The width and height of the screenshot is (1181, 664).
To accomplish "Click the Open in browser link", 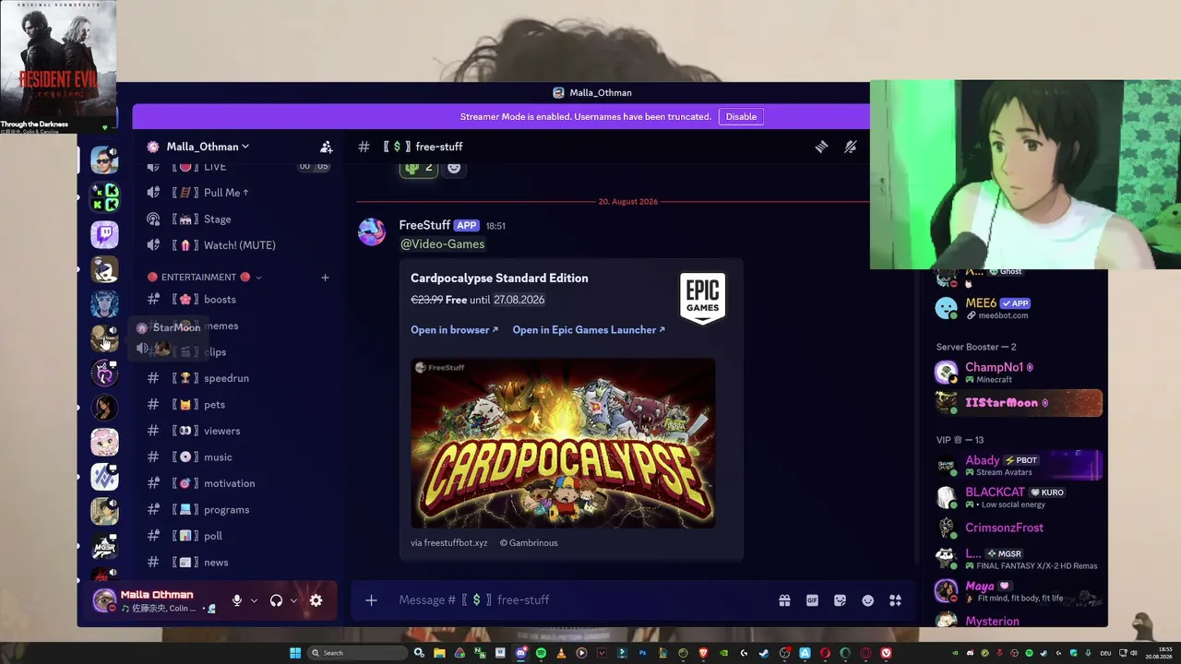I will [x=454, y=330].
